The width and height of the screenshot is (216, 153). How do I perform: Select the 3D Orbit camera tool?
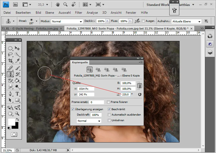click(17, 107)
